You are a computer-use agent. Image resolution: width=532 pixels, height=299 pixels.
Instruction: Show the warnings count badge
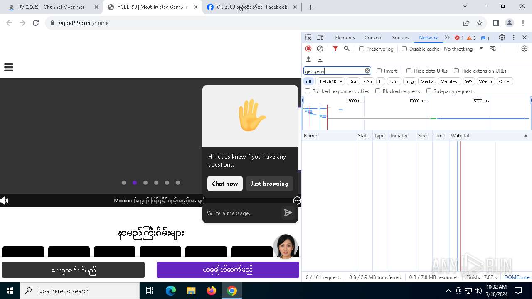(472, 38)
